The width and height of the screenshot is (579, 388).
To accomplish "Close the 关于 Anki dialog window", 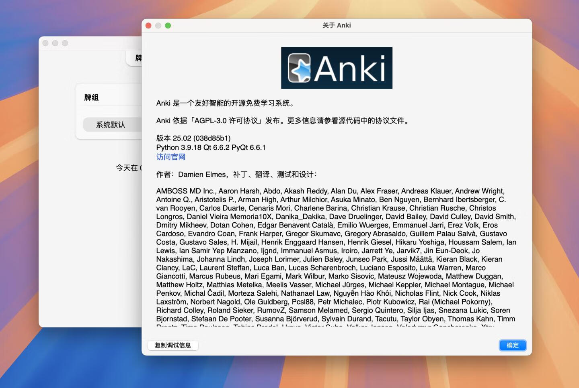I will (148, 26).
